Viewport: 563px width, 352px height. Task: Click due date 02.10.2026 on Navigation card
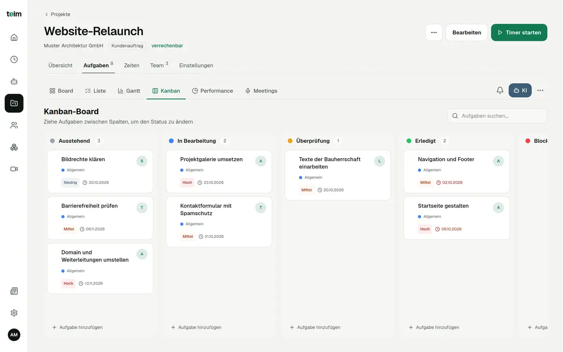pos(449,183)
